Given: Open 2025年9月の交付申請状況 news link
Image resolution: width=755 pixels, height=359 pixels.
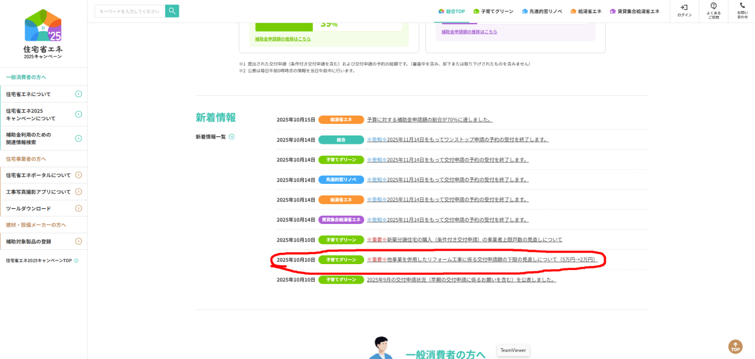Looking at the screenshot, I should pos(461,279).
